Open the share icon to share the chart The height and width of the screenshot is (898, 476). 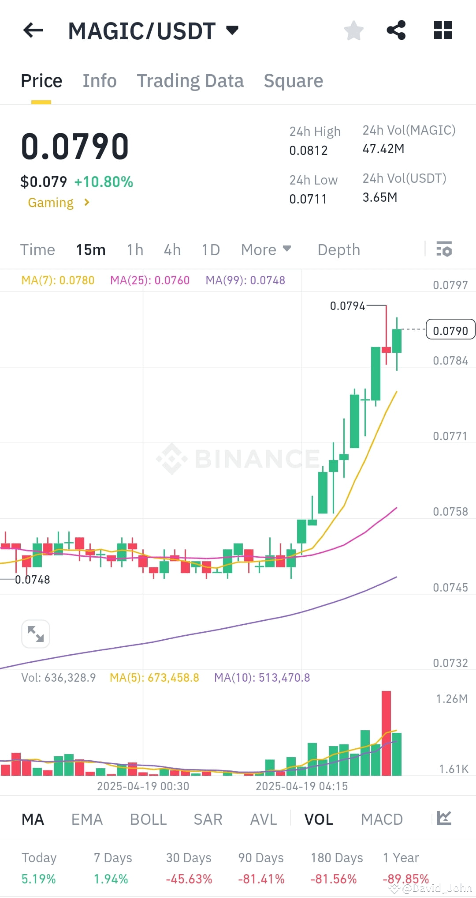point(396,30)
